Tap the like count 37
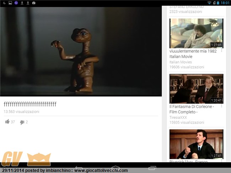This screenshot has width=231, height=173. [13, 122]
